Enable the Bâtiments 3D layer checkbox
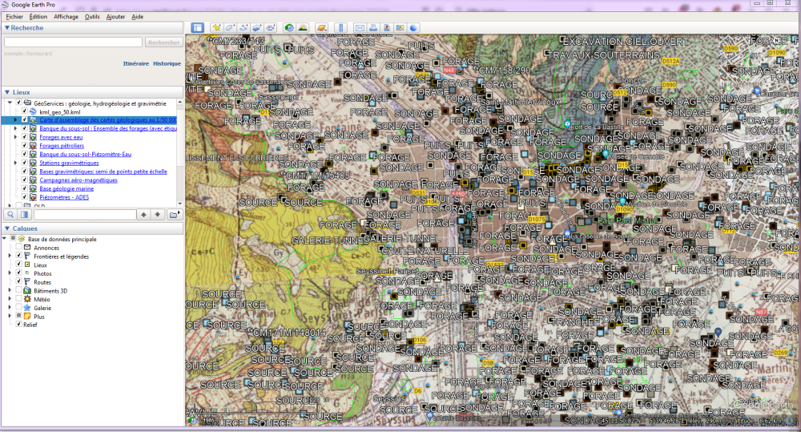This screenshot has width=801, height=432. click(x=18, y=290)
